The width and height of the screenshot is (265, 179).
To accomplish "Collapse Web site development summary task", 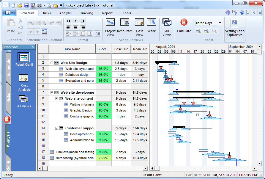I will (x=52, y=92).
